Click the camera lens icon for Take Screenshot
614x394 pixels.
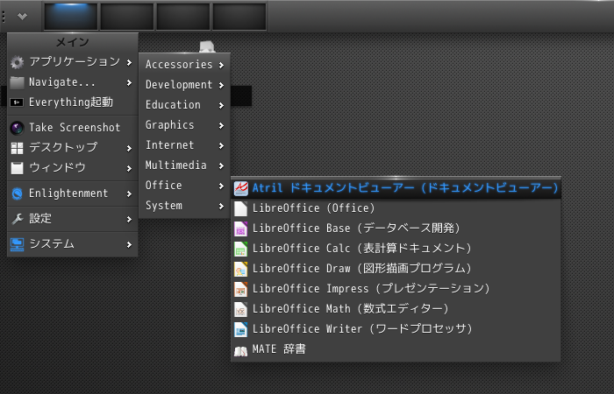[x=17, y=128]
